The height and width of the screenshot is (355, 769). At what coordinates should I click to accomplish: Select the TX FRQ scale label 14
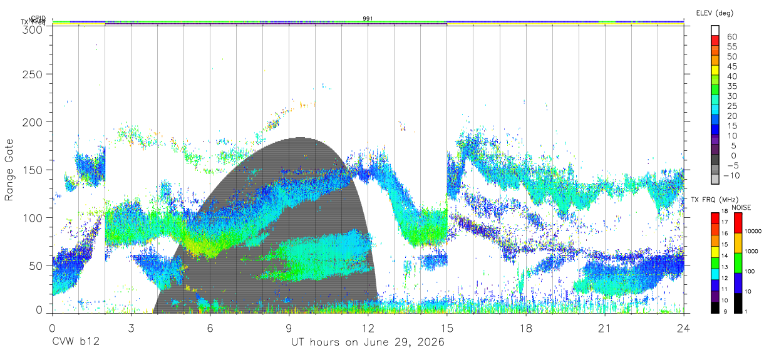coord(724,255)
